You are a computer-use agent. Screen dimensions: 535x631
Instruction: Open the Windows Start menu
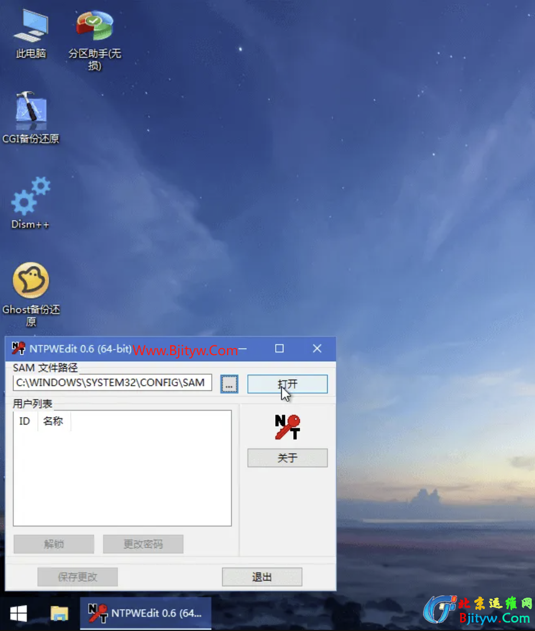click(x=19, y=613)
